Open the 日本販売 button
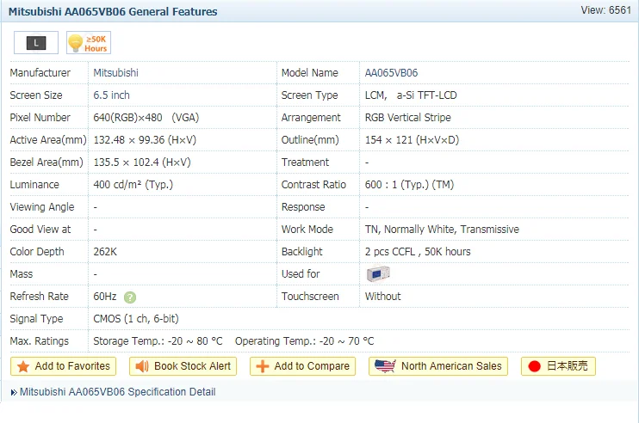This screenshot has height=423, width=639. 558,366
